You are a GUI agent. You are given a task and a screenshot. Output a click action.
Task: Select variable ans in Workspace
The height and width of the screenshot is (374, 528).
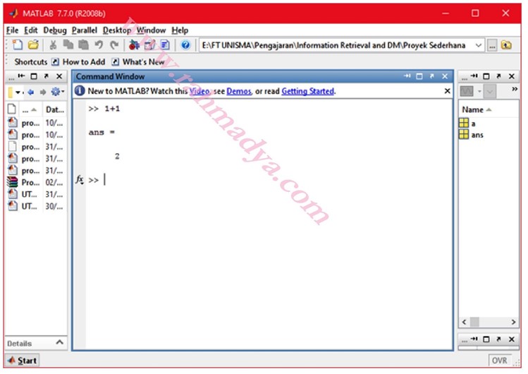click(x=477, y=135)
